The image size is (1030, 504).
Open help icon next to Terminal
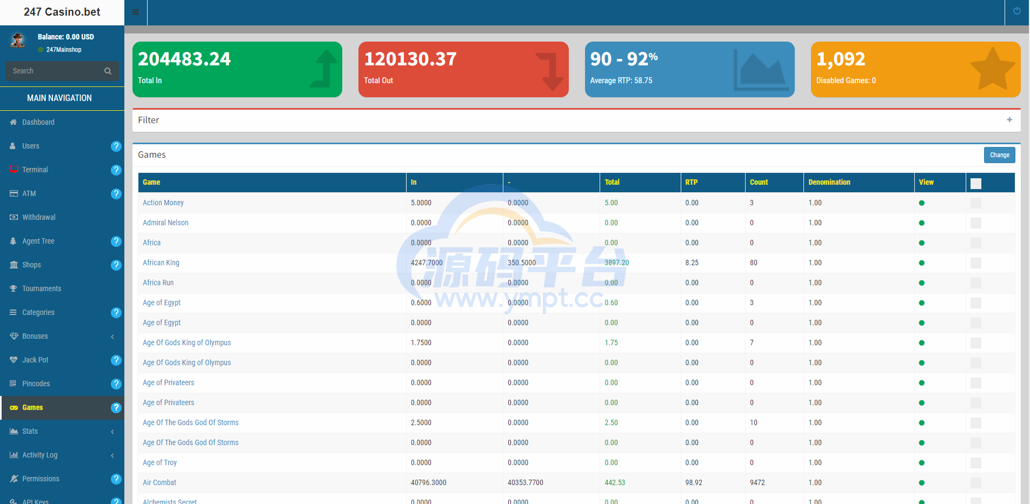tap(116, 170)
